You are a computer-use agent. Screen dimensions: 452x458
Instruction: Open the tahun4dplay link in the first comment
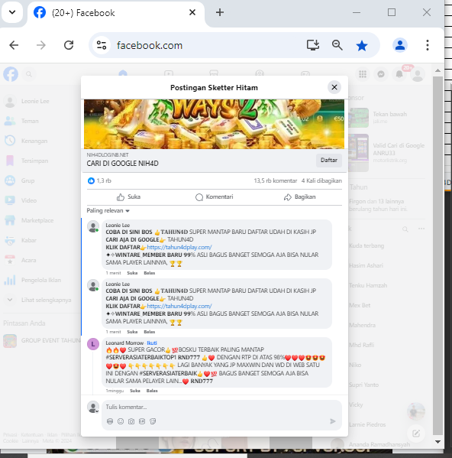179,248
